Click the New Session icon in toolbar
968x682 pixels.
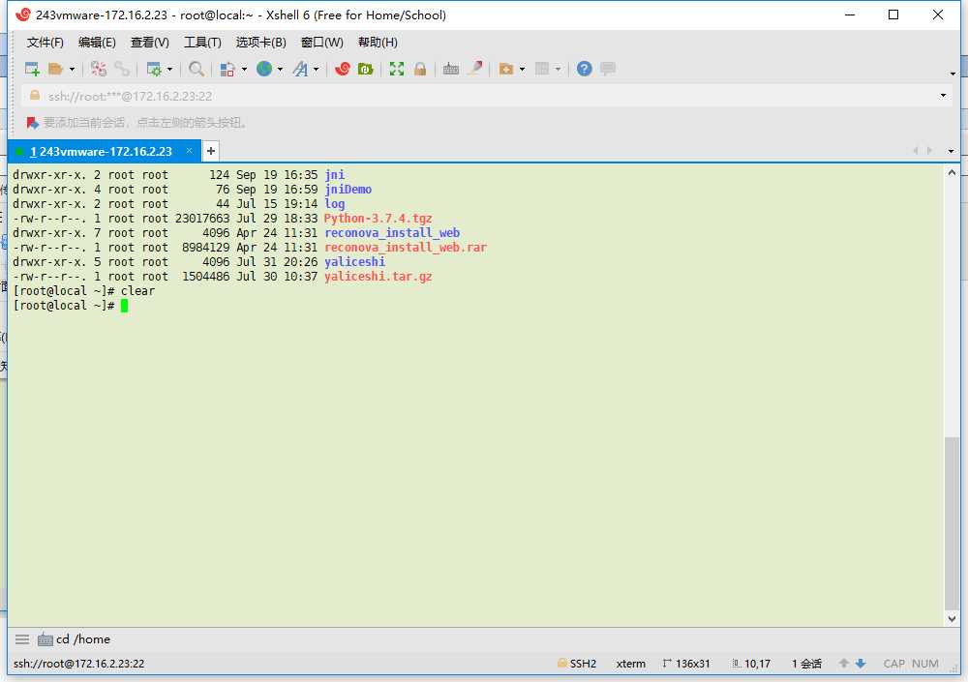click(x=32, y=69)
